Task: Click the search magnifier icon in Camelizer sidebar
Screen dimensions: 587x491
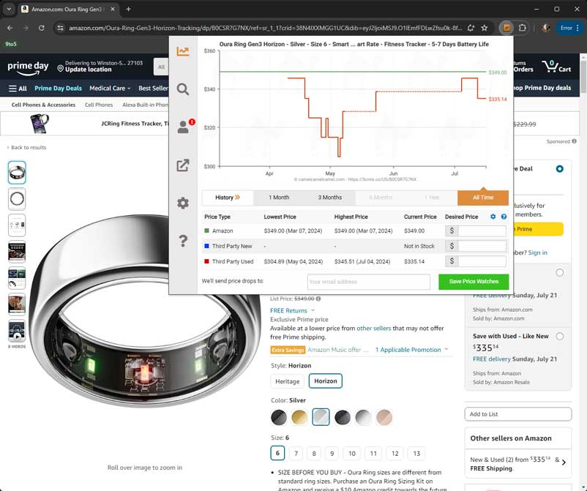Action: tap(183, 89)
